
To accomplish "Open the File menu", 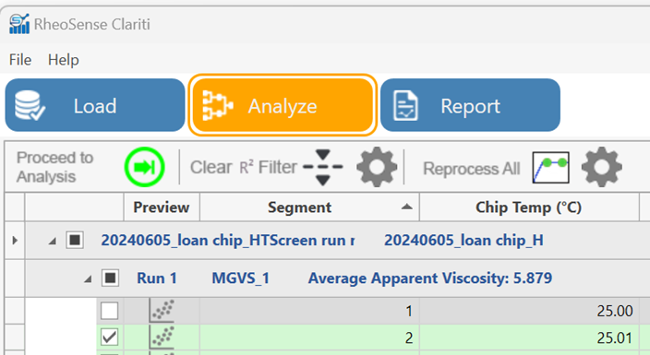I will [20, 60].
